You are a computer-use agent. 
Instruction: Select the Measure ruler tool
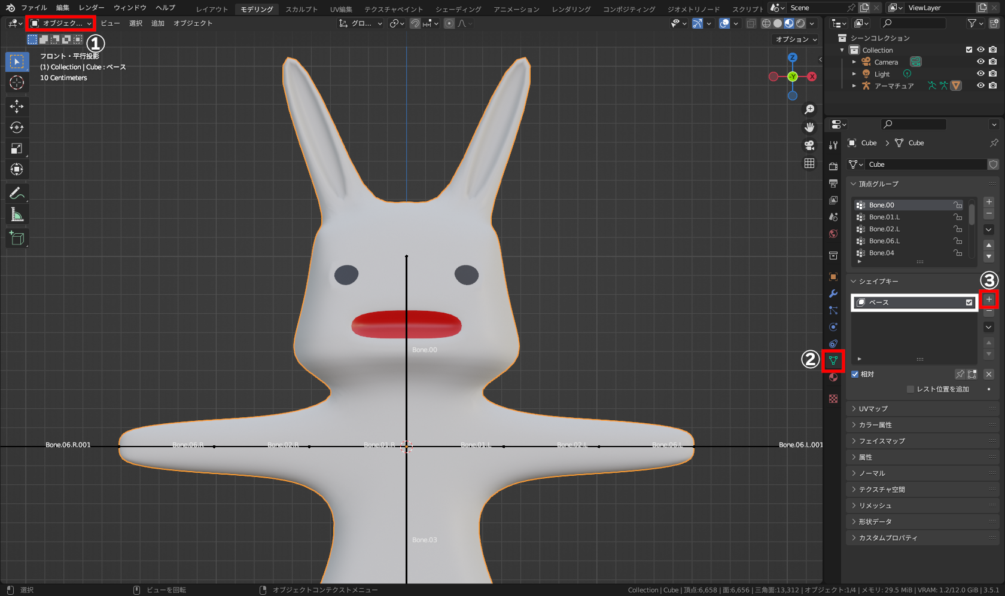tap(17, 215)
